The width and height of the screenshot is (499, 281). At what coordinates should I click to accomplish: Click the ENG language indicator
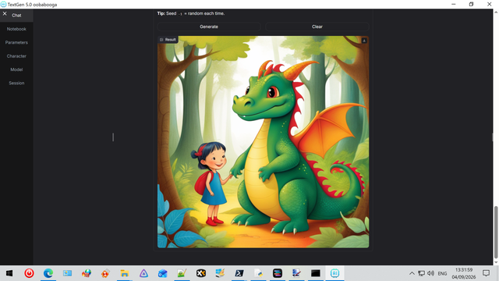[442, 273]
